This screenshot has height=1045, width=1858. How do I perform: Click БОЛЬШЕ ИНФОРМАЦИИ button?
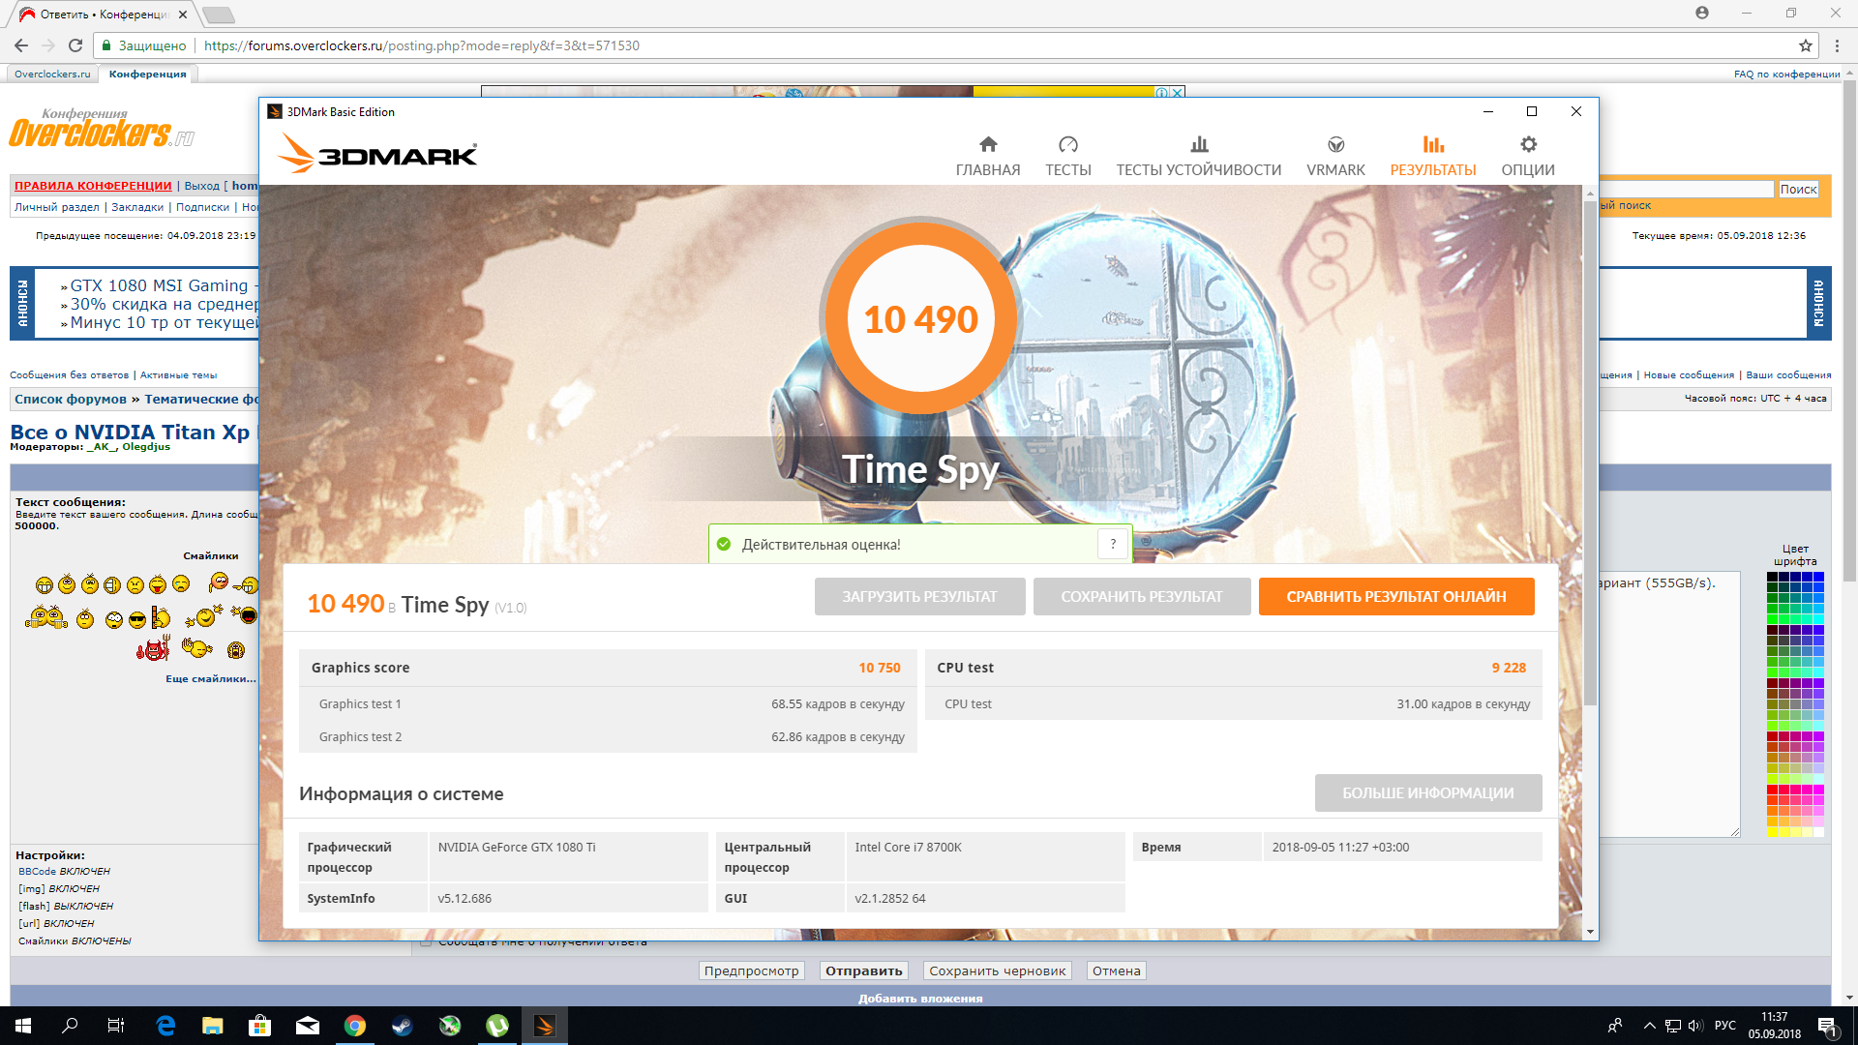[1427, 793]
